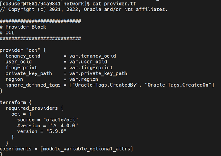
Task: Click the 'cat provider.tf' command text
Action: pyautogui.click(x=114, y=4)
